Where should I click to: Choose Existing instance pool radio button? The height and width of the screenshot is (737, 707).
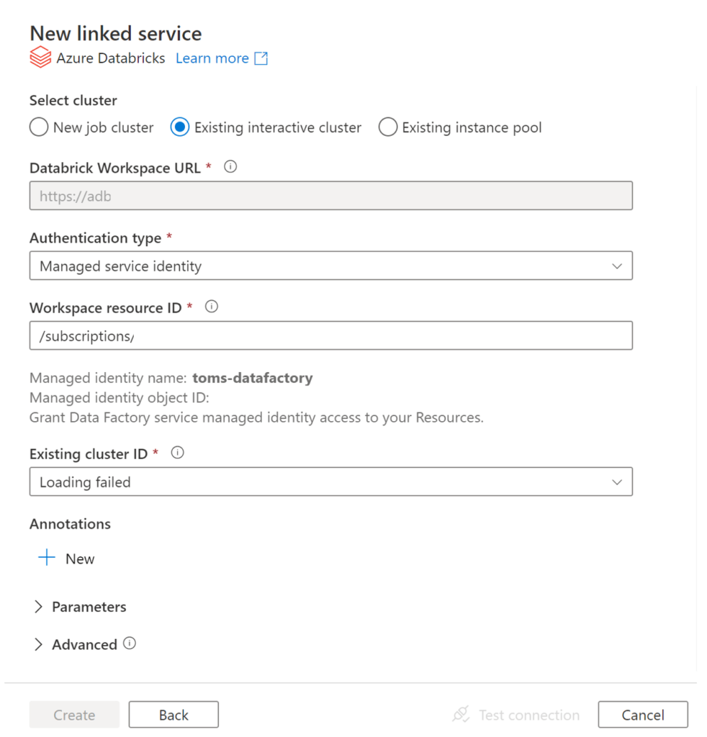(x=388, y=127)
